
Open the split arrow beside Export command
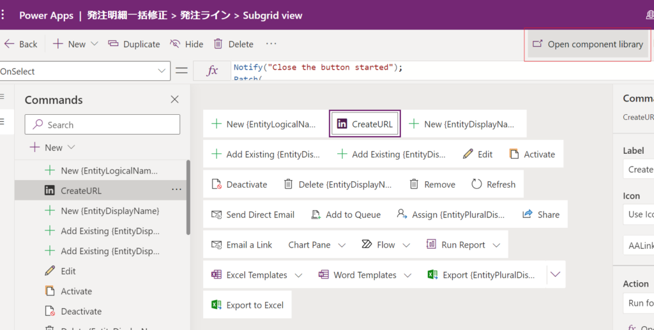coord(555,274)
